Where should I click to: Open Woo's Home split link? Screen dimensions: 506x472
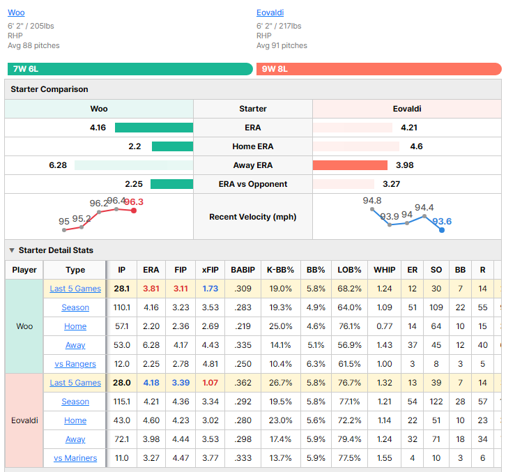click(x=75, y=326)
